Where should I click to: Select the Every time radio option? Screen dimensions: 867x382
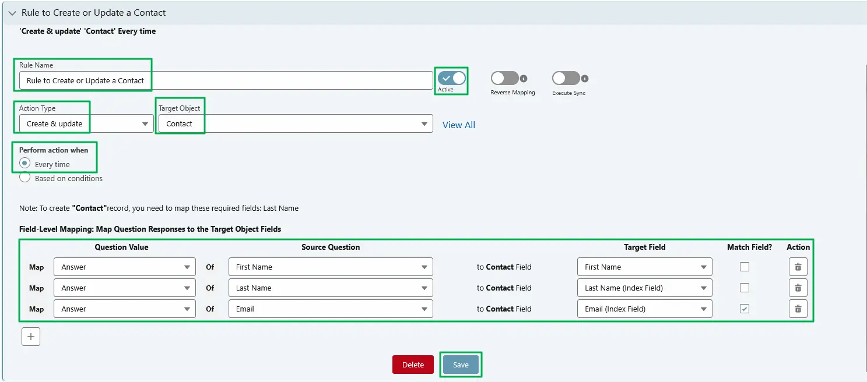(x=23, y=162)
